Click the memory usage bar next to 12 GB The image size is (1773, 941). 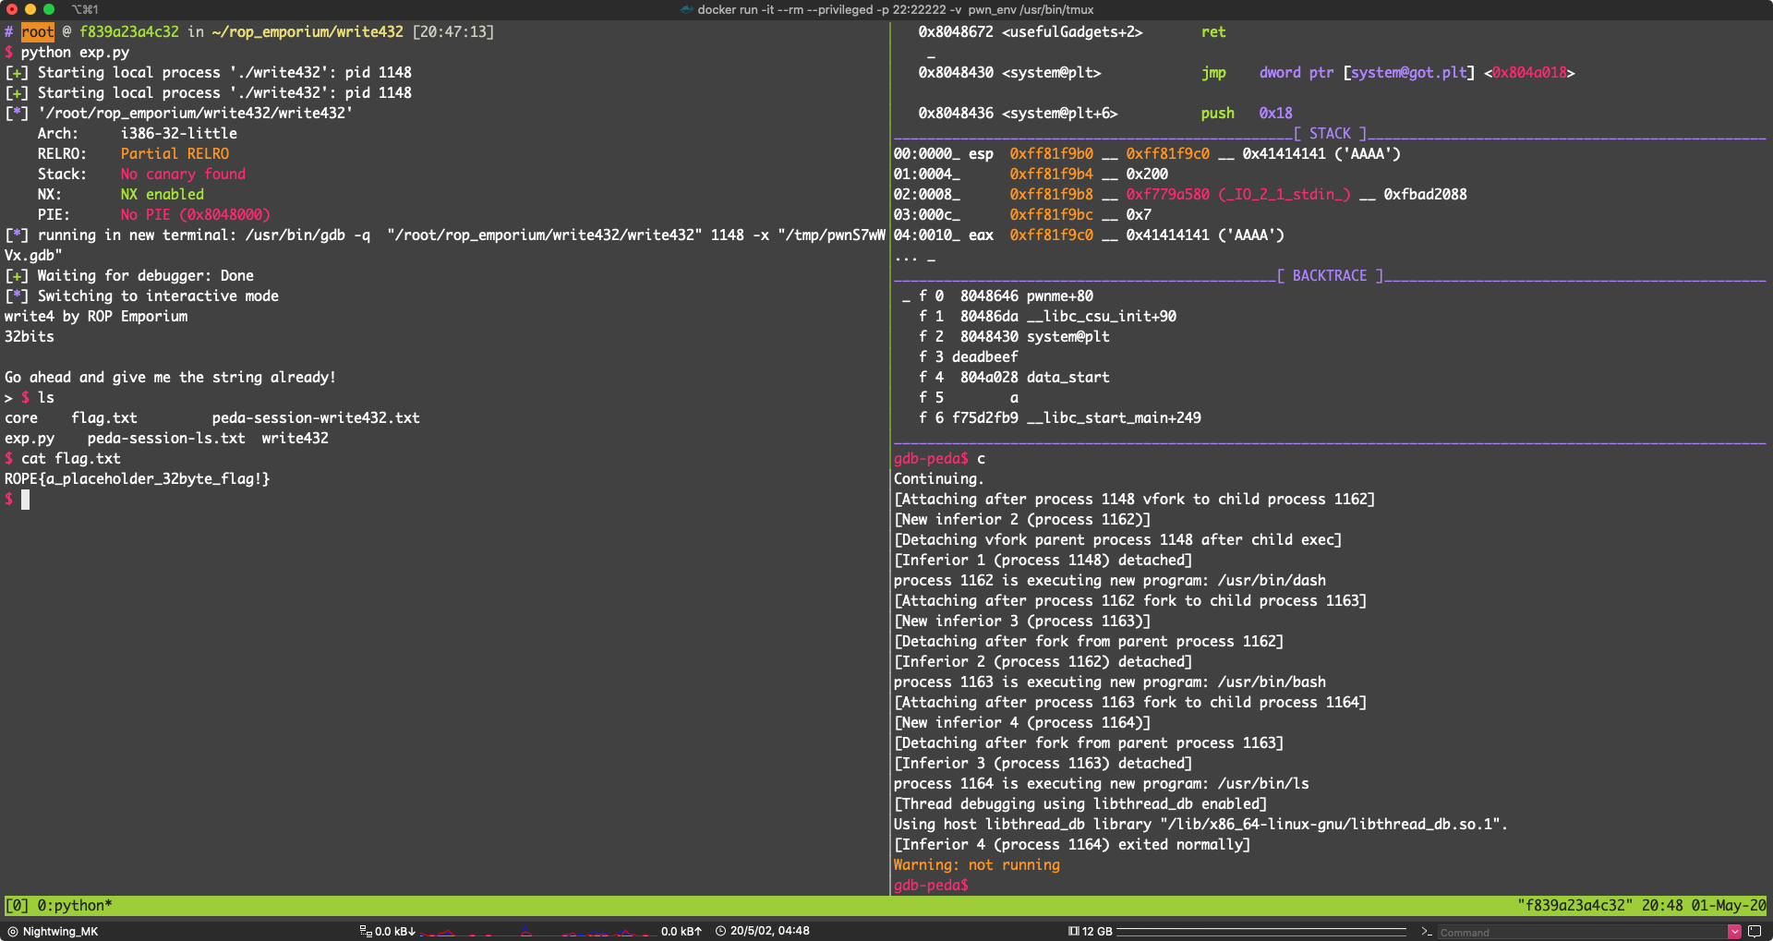1261,932
